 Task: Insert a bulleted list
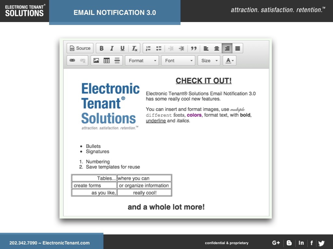point(159,48)
